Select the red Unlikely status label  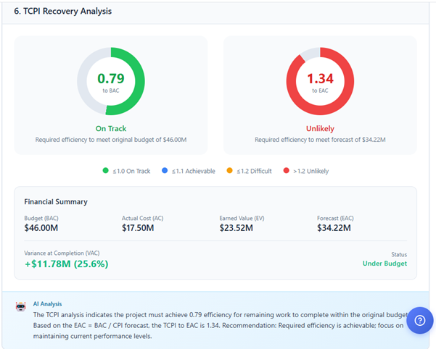click(320, 129)
